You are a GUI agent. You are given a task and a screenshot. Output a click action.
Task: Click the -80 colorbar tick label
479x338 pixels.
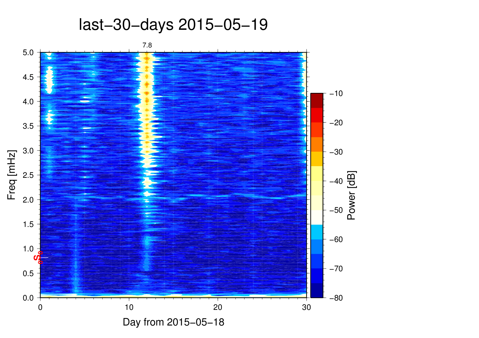[x=336, y=298]
